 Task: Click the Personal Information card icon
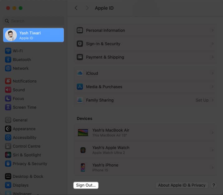tap(80, 30)
